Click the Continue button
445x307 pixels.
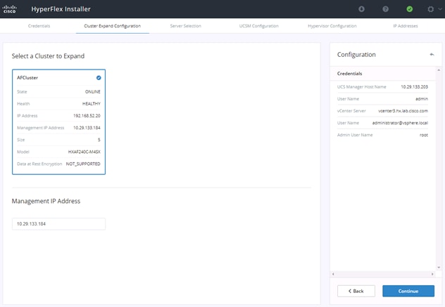point(408,291)
